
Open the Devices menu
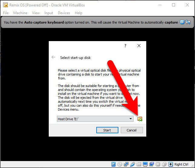tap(64, 13)
